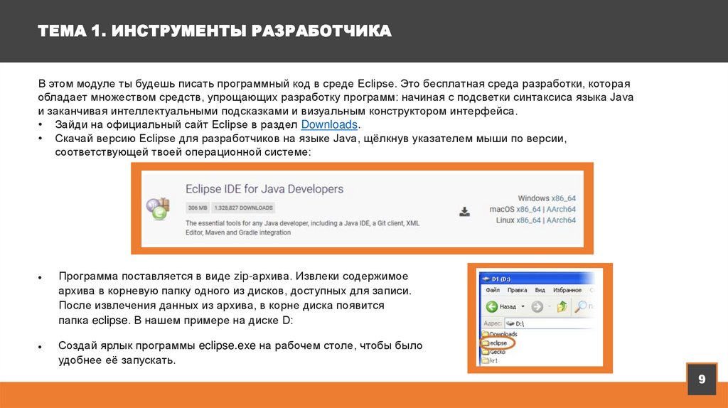This screenshot has width=728, height=408.
Task: Open the Back button history dropdown arrow
Action: [x=523, y=306]
